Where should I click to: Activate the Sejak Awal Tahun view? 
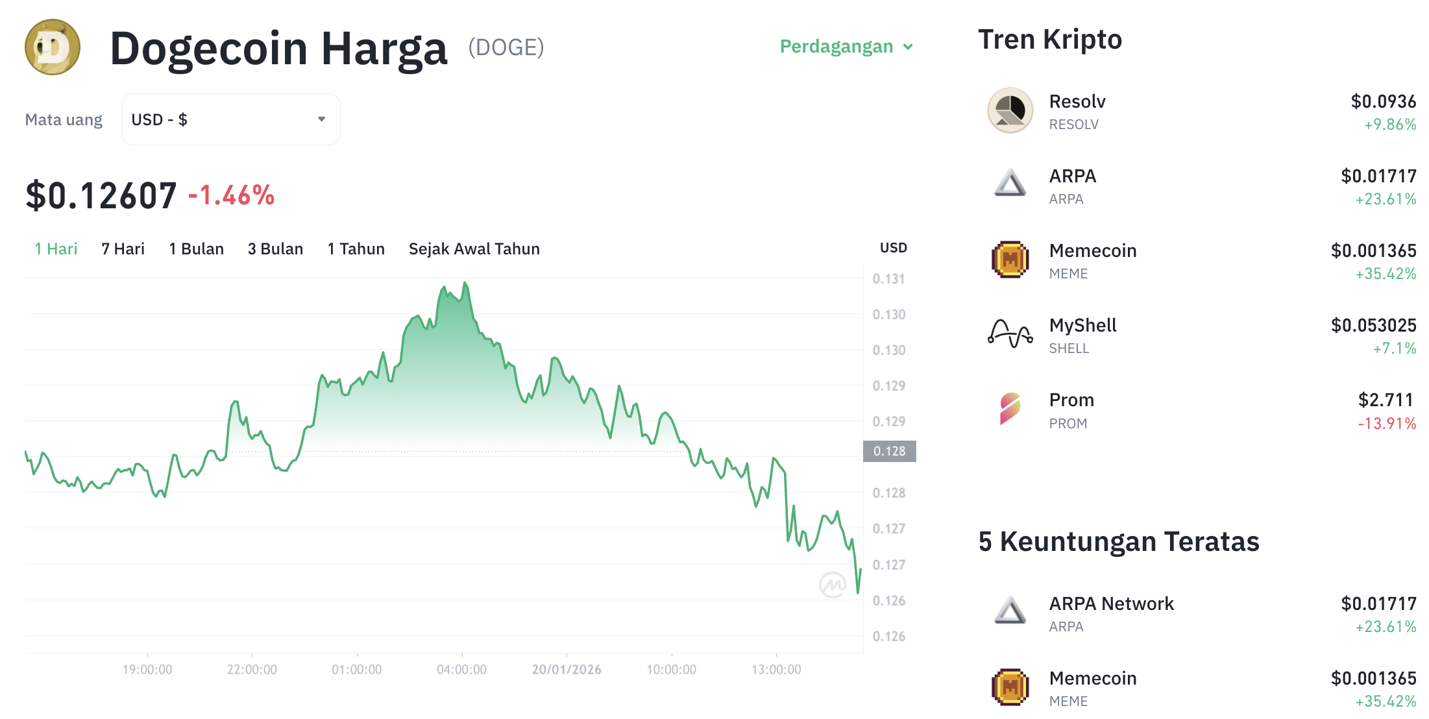474,248
